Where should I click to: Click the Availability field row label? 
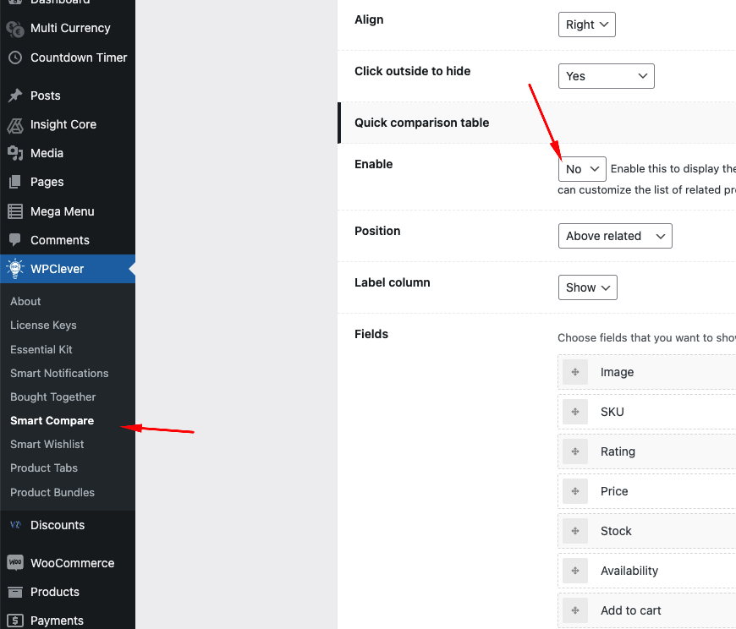coord(629,571)
